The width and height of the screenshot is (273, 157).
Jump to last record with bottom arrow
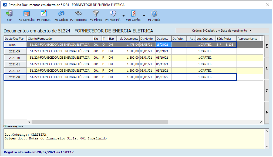(267, 113)
